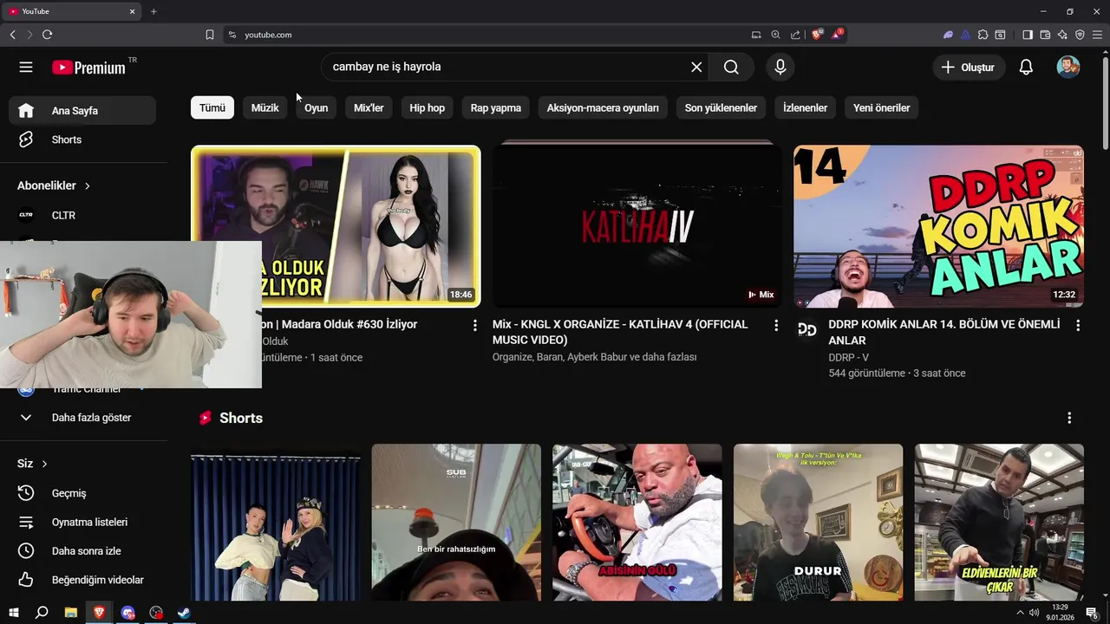This screenshot has width=1110, height=624.
Task: Play the 'Durur' Short
Action: coord(818,523)
